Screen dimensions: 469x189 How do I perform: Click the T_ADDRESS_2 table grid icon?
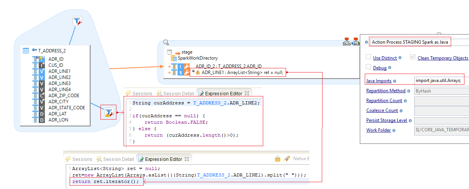coord(26,50)
